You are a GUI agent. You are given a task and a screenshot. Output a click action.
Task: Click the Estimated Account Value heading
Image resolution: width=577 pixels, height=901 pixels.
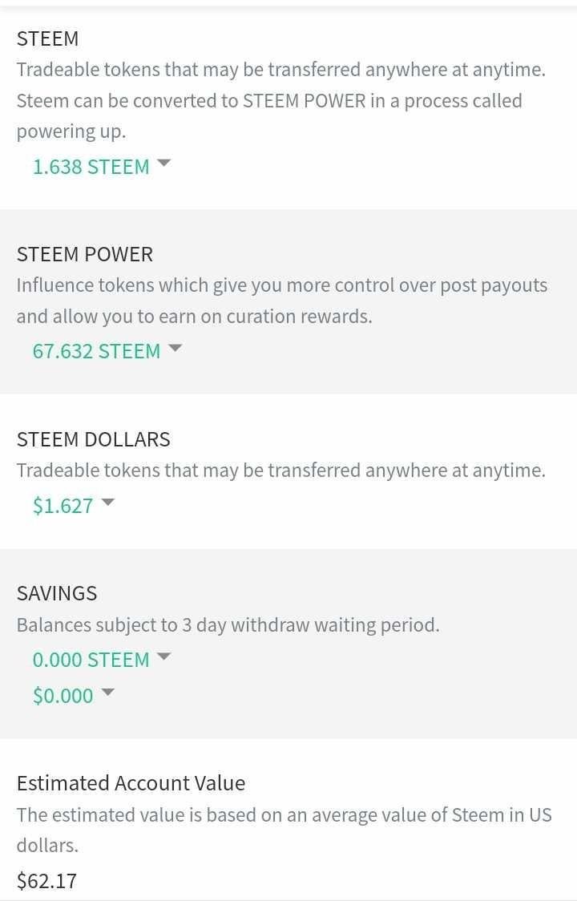(x=131, y=783)
